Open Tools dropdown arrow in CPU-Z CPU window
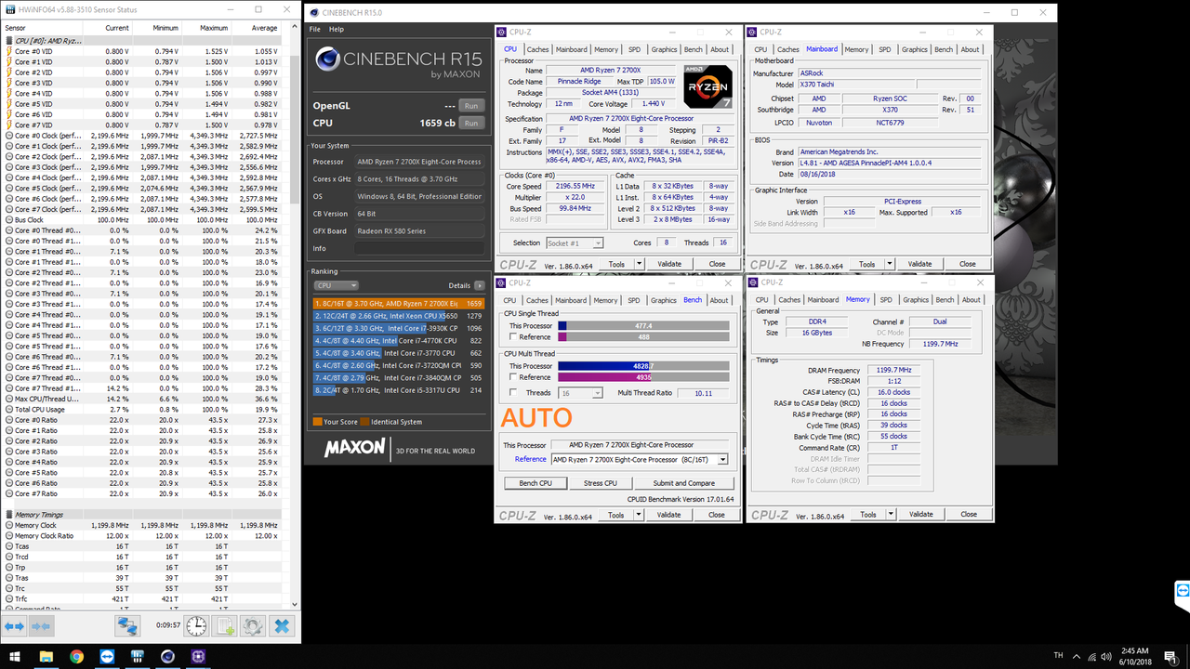 click(x=640, y=264)
